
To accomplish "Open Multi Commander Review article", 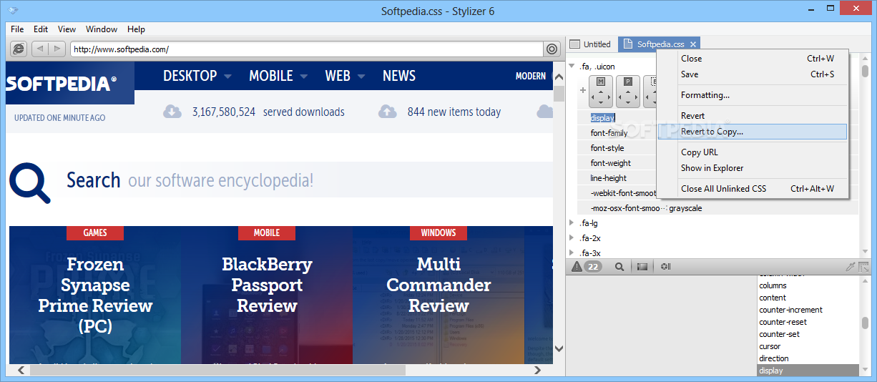I will tap(439, 285).
